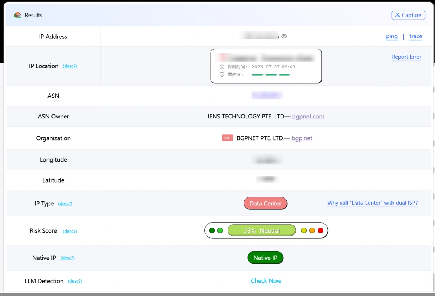Click the red IDC badge icon
The image size is (435, 296).
click(x=227, y=138)
